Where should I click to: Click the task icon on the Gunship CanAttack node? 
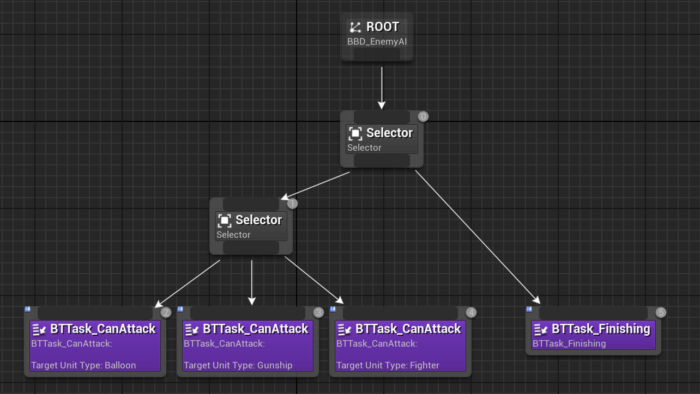pyautogui.click(x=192, y=329)
